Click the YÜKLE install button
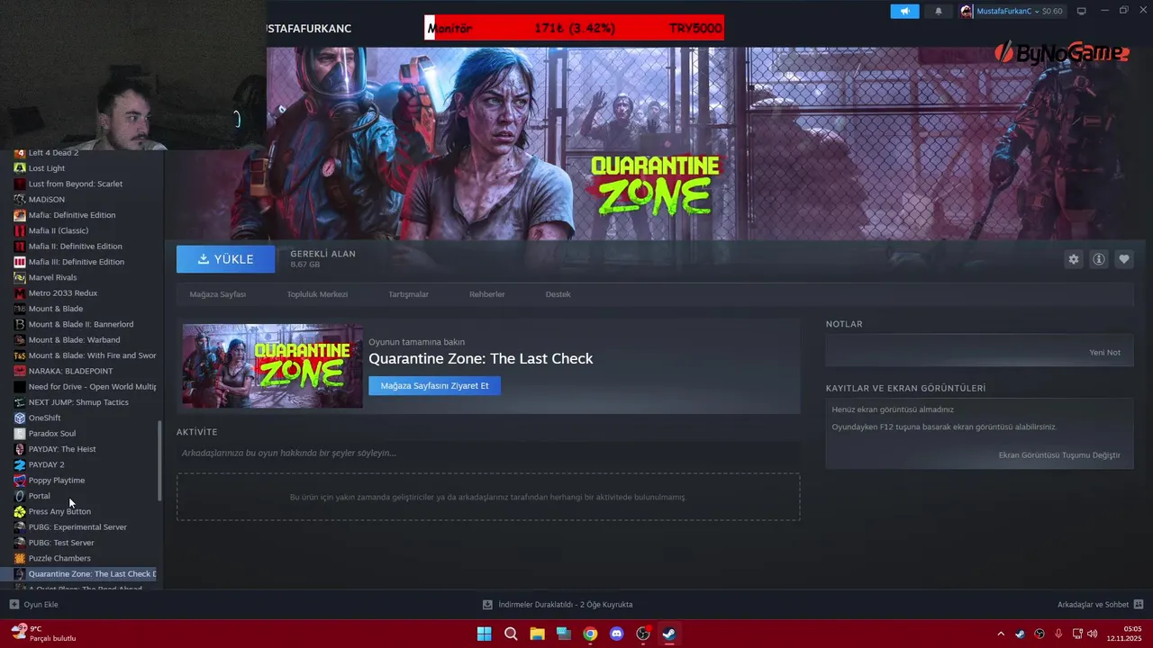 [x=226, y=259]
